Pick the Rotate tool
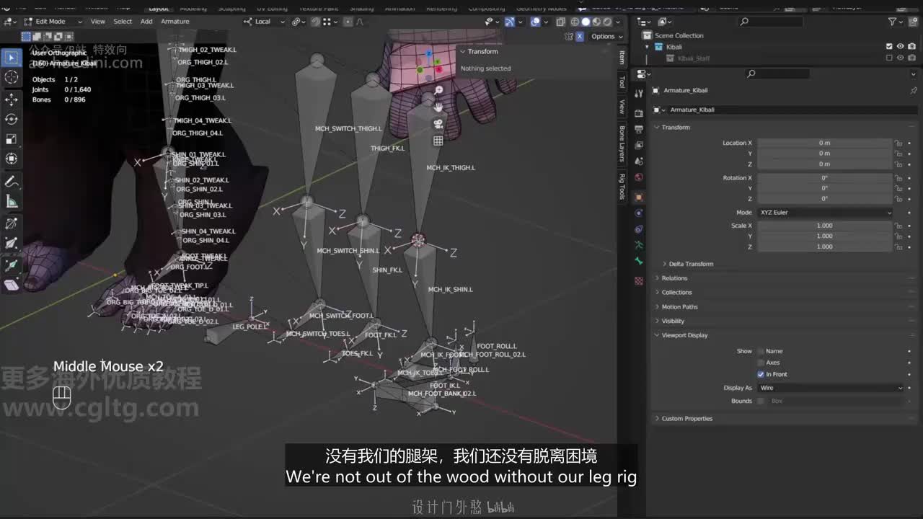 coord(12,119)
